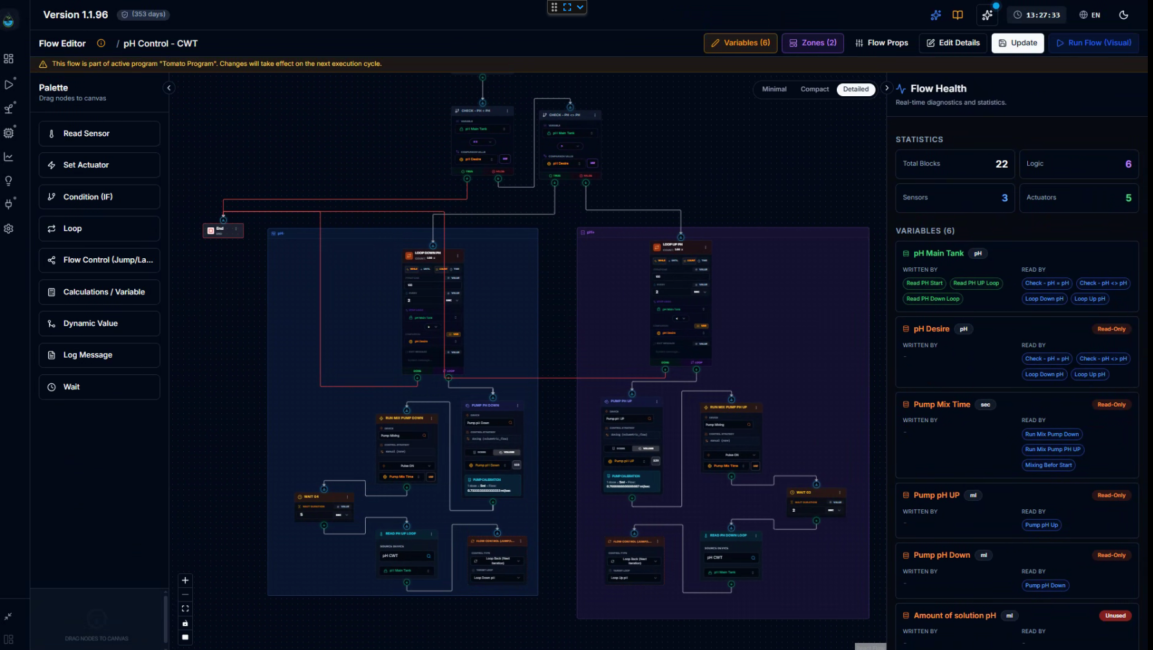Open the top toolbar chevron dropdown

[580, 7]
